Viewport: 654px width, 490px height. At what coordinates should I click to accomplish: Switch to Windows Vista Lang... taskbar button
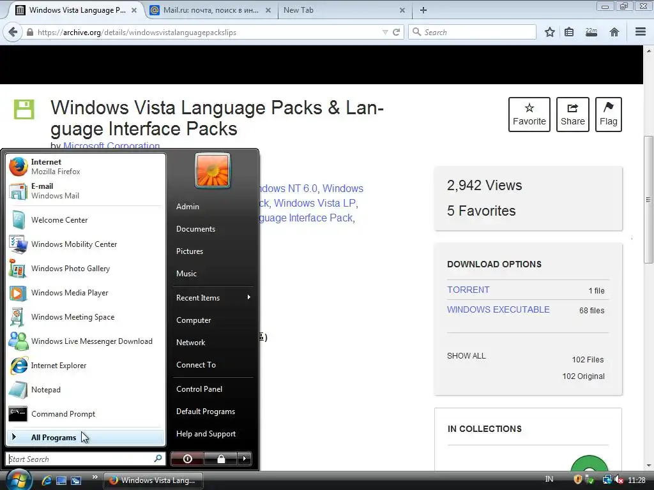click(153, 480)
